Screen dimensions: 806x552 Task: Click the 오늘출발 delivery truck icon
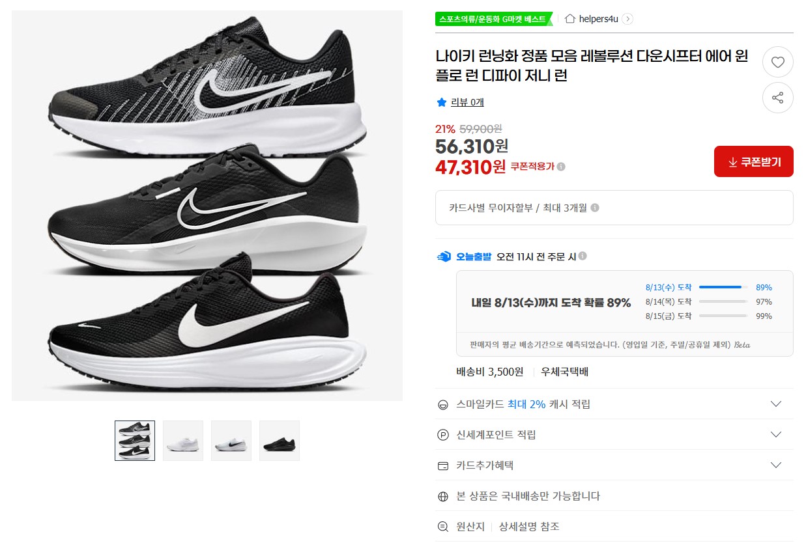(444, 256)
